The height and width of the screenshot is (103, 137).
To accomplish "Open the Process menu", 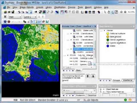I will click(72, 7).
